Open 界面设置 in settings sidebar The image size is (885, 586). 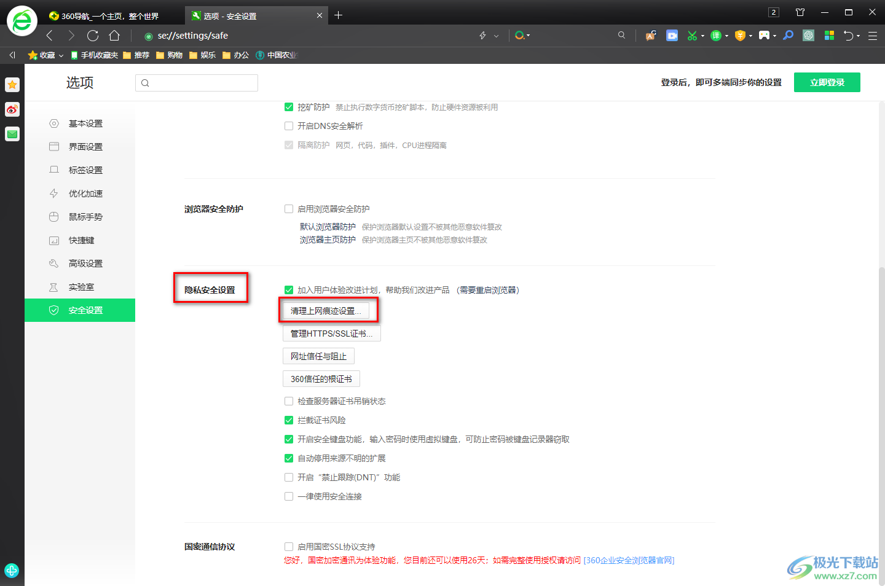coord(80,147)
